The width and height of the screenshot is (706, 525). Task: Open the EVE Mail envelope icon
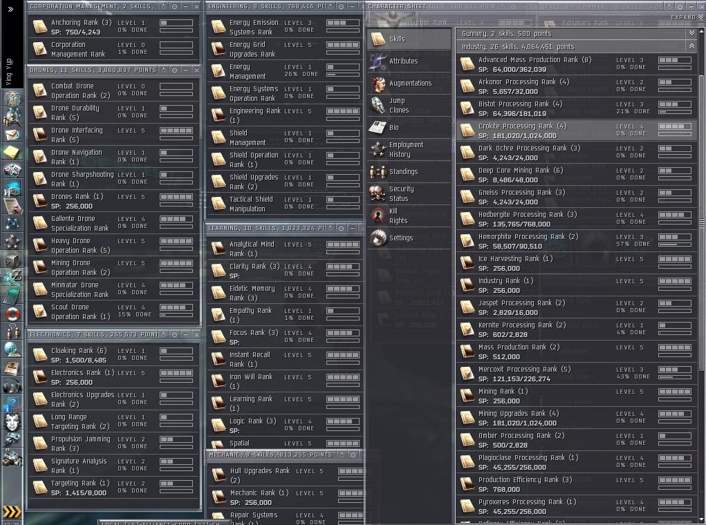[x=12, y=135]
